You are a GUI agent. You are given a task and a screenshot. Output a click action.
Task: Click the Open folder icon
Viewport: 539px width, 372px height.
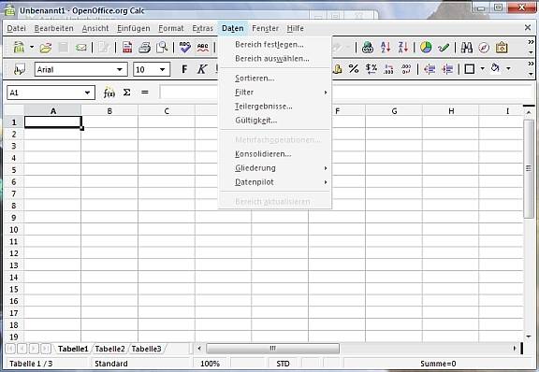(x=45, y=48)
